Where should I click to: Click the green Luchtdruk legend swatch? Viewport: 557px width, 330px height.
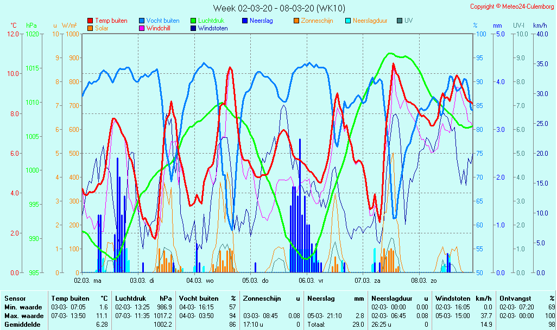[x=193, y=21]
